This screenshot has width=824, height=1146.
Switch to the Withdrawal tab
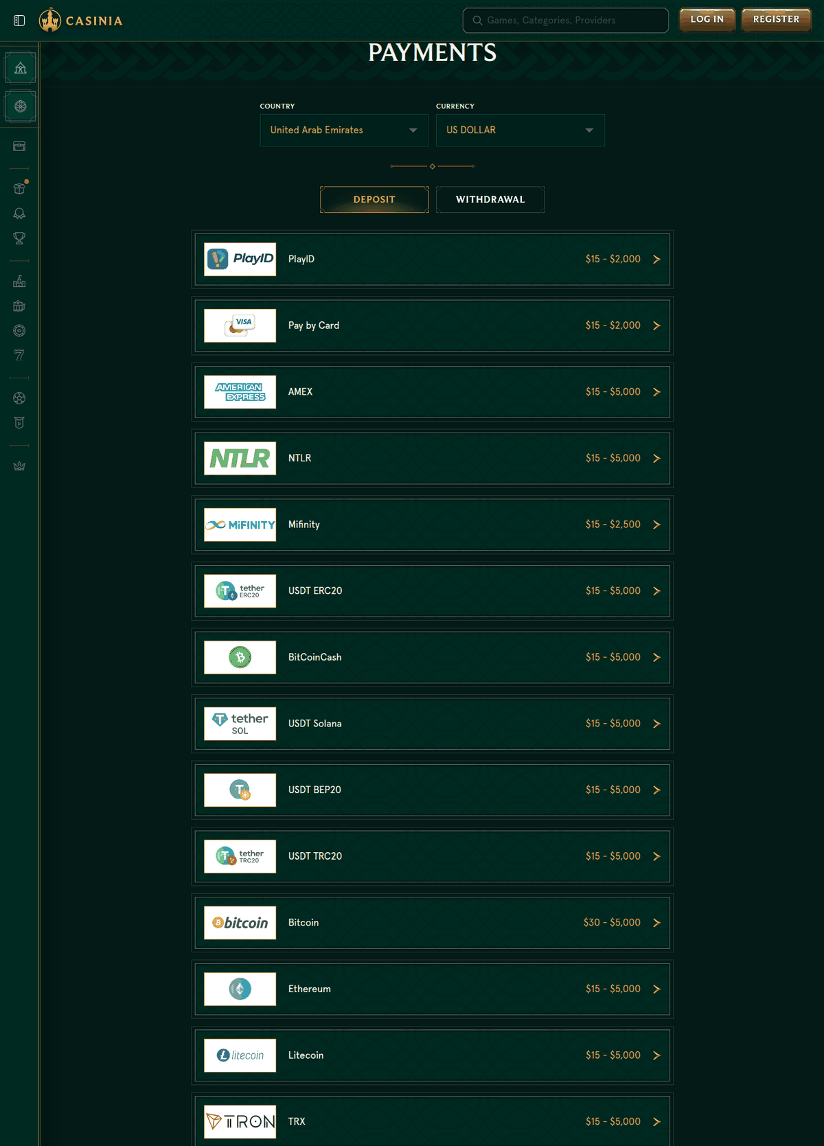pos(490,200)
